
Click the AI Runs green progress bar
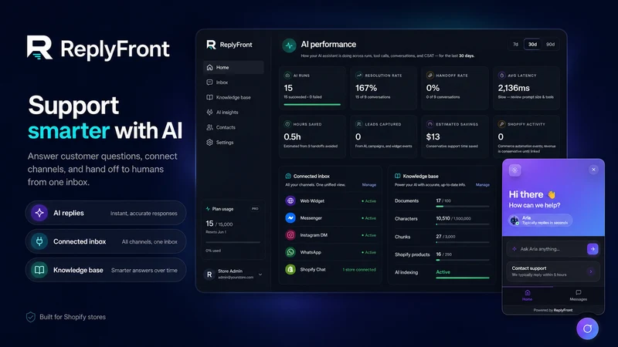312,105
